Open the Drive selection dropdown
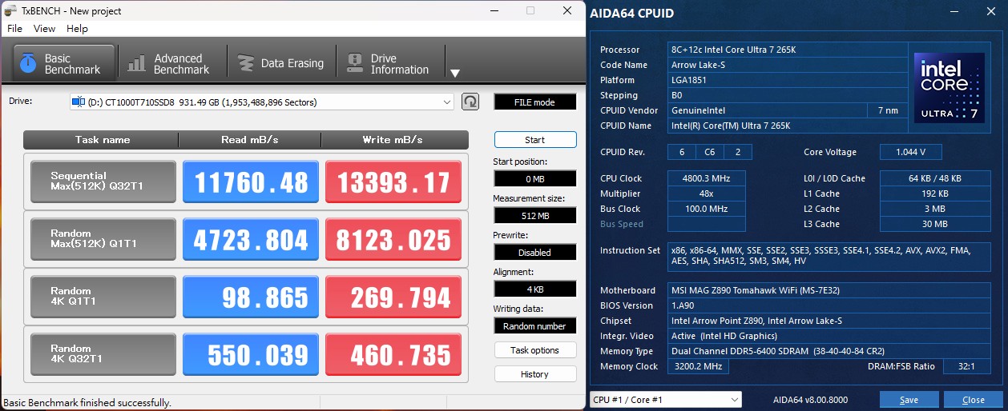Viewport: 1008px width, 411px height. pos(262,102)
